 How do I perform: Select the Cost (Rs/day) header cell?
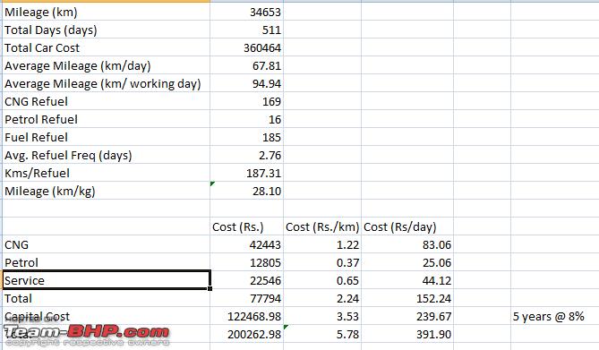coord(407,226)
